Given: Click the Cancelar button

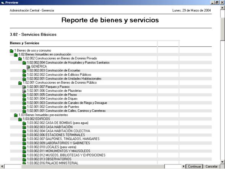Looking at the screenshot, I should click(212, 166).
